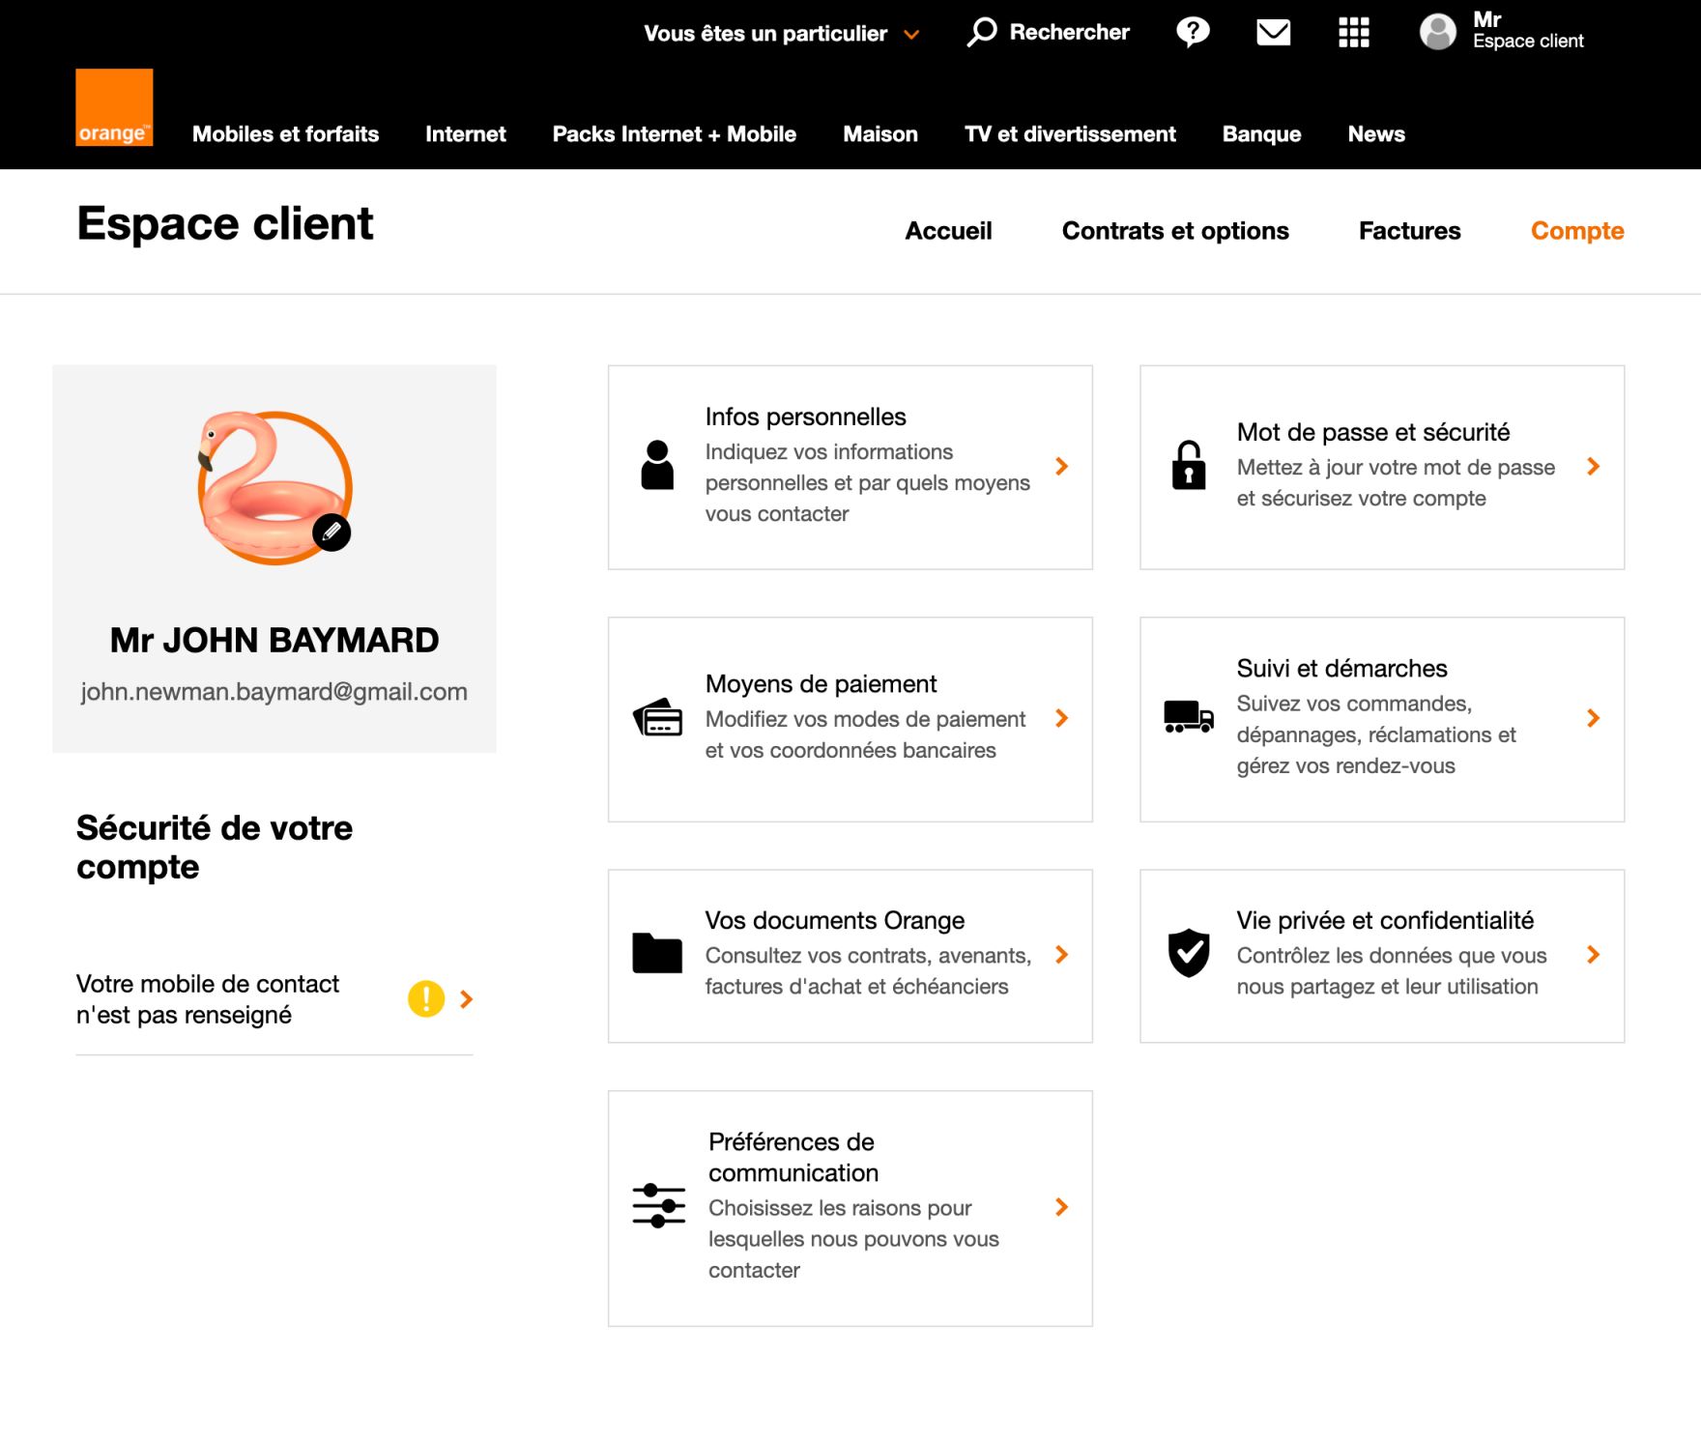The width and height of the screenshot is (1701, 1440).
Task: Open the mail envelope icon
Action: (1273, 33)
